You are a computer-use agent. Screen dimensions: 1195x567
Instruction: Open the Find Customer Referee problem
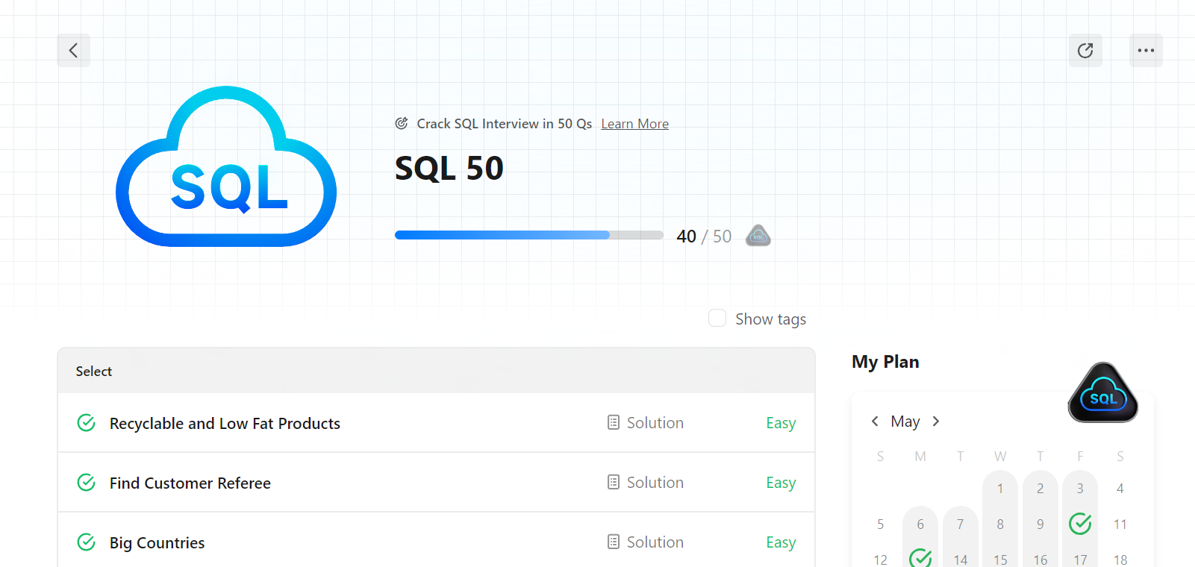tap(190, 483)
